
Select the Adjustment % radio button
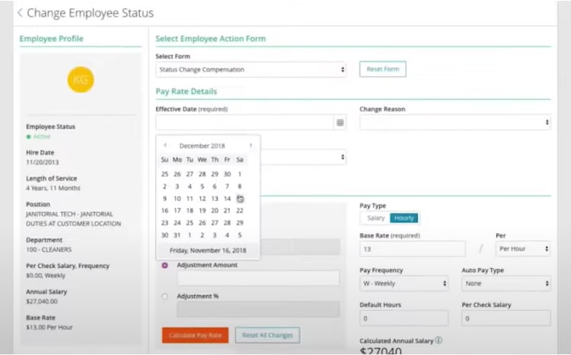[x=165, y=296]
